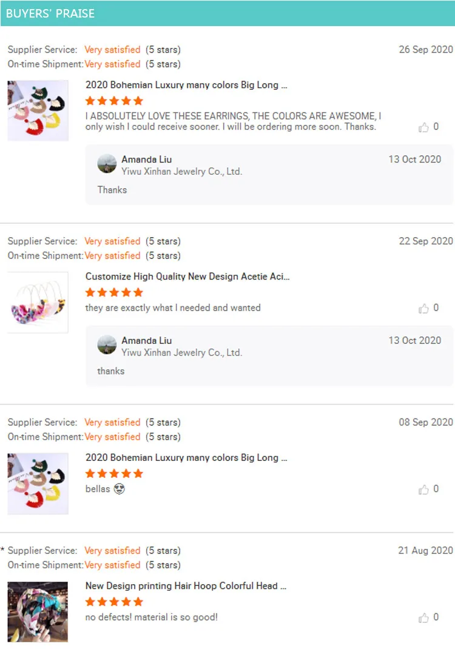The image size is (455, 649).
Task: Open 'Customize High Quality New Design' product link
Action: click(187, 277)
